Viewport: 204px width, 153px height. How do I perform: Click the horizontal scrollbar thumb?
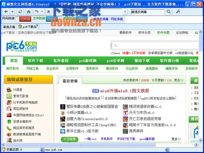(x=81, y=144)
